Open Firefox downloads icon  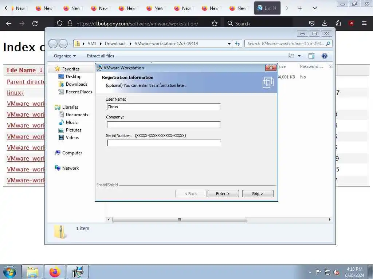tap(325, 23)
